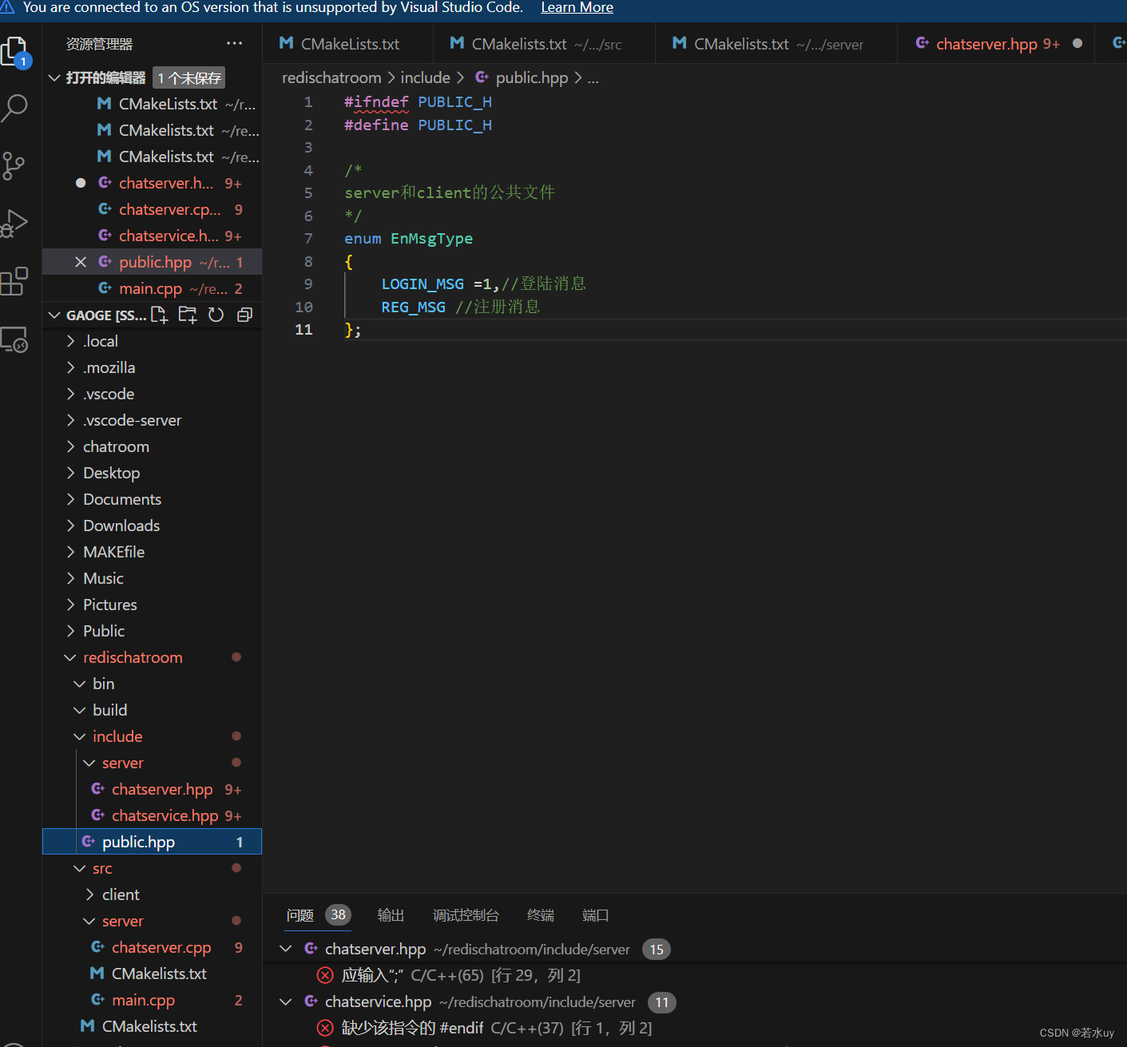Create new folder in GAOGE workspace

(x=188, y=315)
